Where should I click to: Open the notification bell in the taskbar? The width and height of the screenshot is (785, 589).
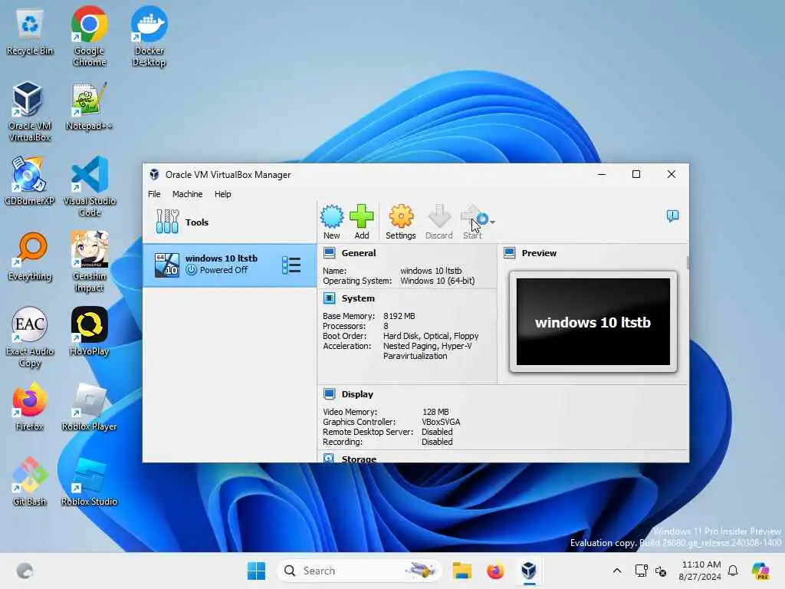point(733,571)
